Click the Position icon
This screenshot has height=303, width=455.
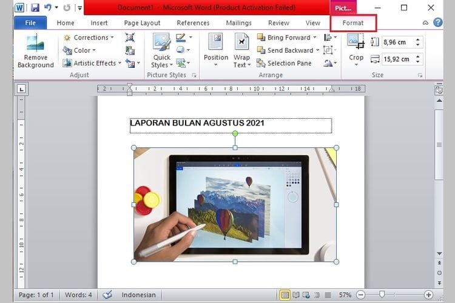(215, 41)
